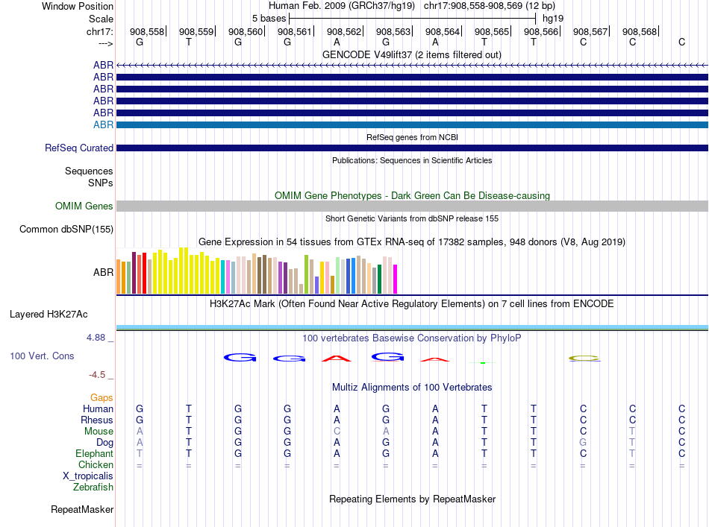Click the "Dog" alignment row label

click(104, 443)
